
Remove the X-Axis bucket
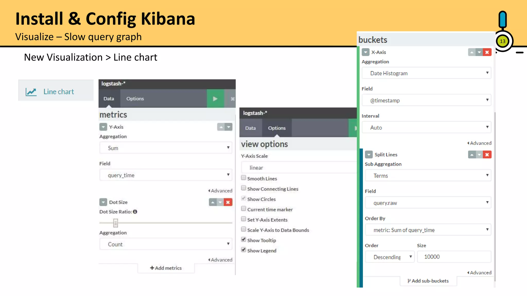[487, 52]
